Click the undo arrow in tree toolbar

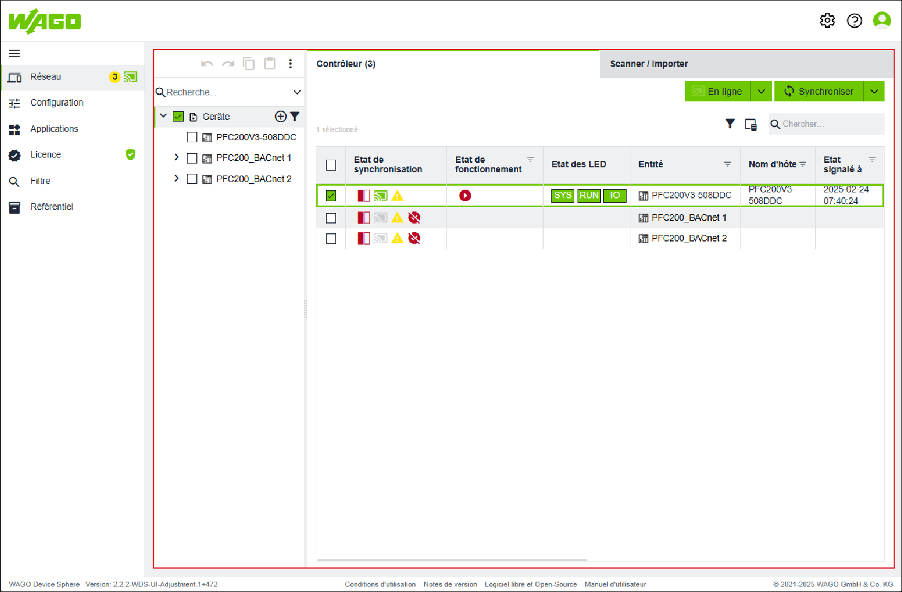[x=207, y=64]
